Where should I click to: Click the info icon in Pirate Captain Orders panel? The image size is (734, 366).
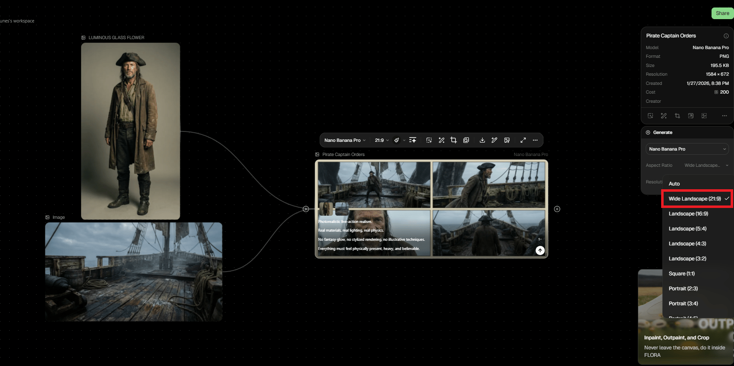click(x=726, y=36)
